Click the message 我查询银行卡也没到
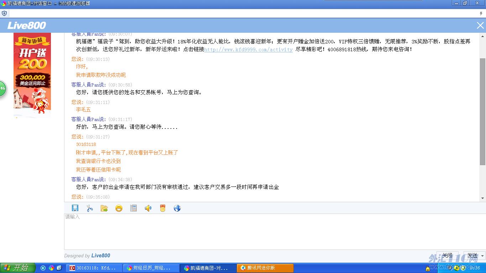The height and width of the screenshot is (273, 486). pyautogui.click(x=98, y=161)
